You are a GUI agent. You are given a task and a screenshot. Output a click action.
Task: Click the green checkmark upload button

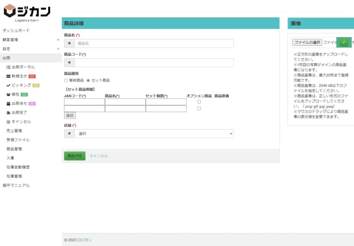click(x=344, y=42)
